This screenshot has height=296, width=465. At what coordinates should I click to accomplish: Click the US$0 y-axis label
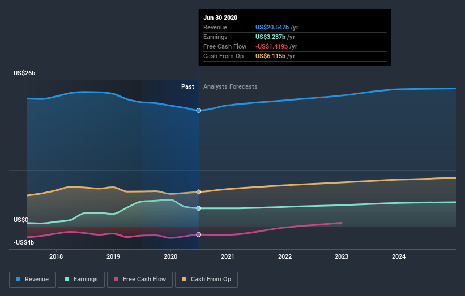(x=21, y=220)
